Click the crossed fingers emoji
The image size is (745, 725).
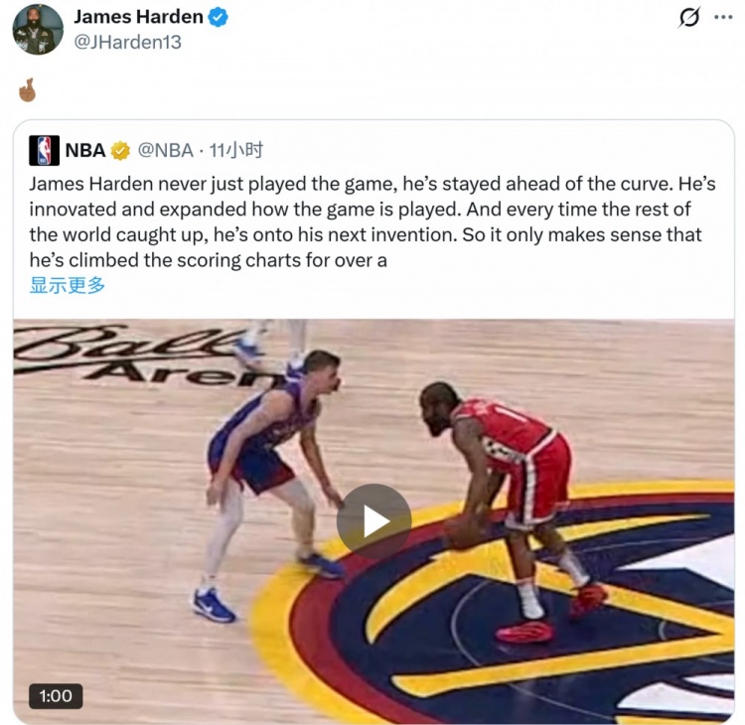(x=28, y=89)
